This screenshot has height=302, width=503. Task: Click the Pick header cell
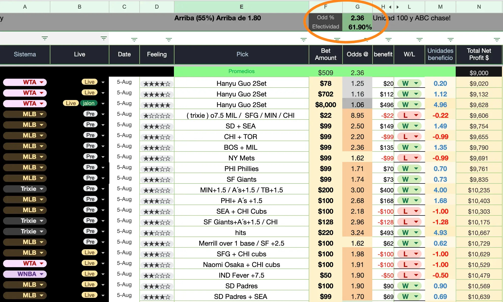pyautogui.click(x=242, y=54)
